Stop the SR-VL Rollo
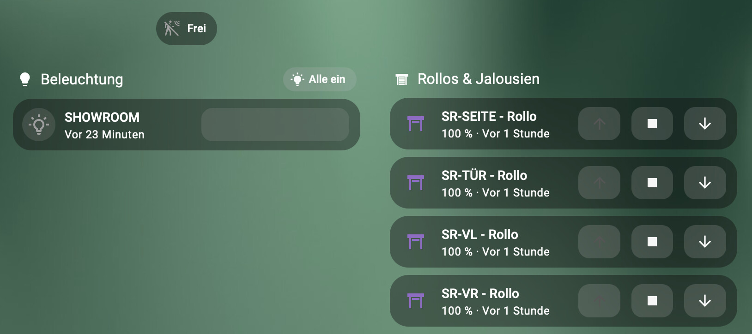The height and width of the screenshot is (334, 752). (652, 242)
